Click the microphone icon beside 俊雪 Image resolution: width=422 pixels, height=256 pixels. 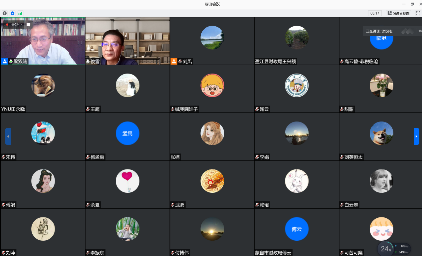tap(88, 61)
